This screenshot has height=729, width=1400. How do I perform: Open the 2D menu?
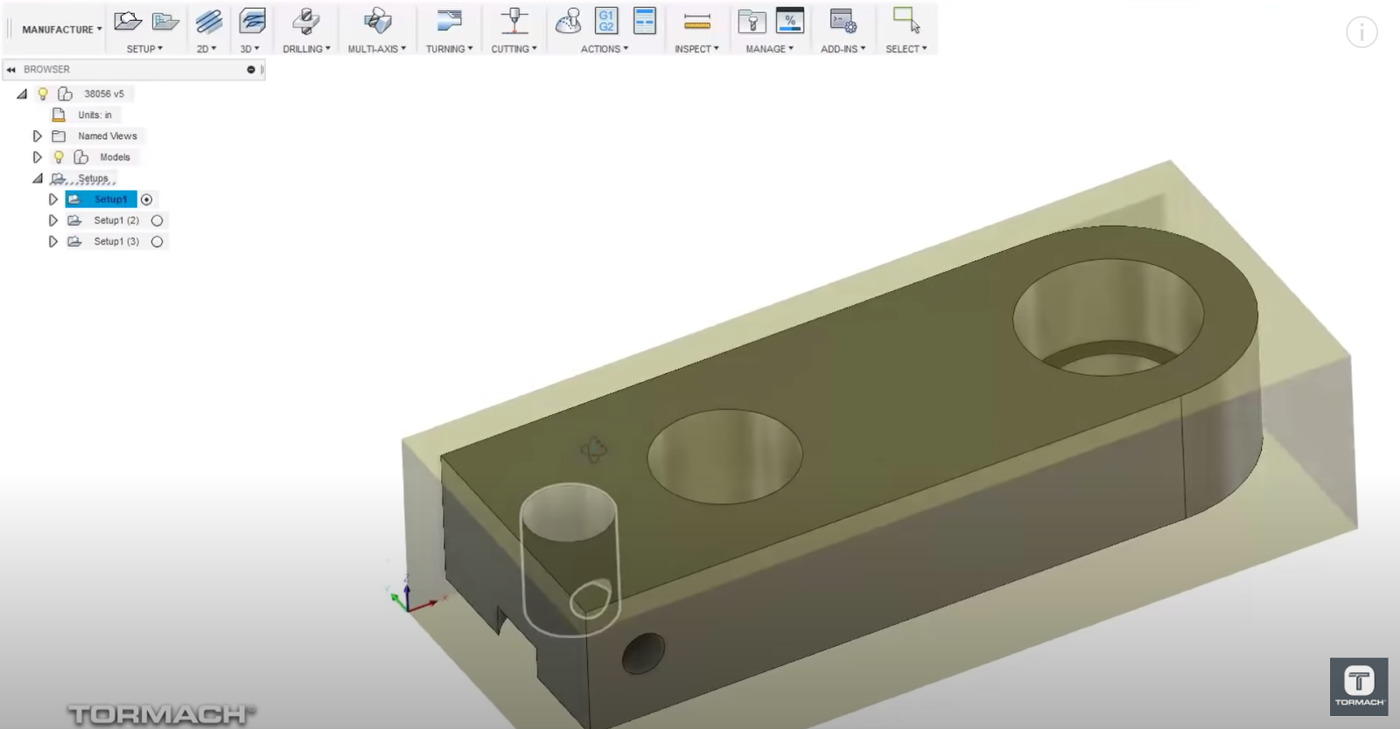tap(206, 49)
